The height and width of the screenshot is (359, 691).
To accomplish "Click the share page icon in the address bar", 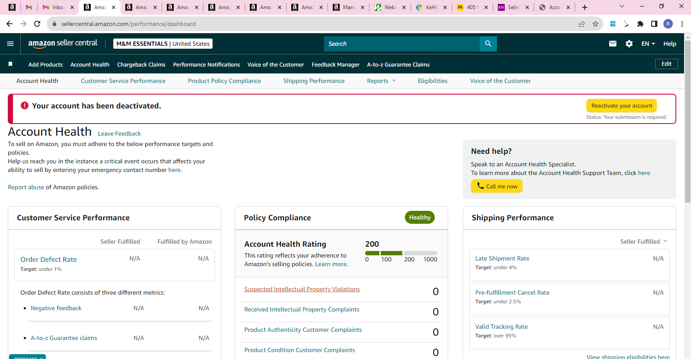I will point(582,24).
